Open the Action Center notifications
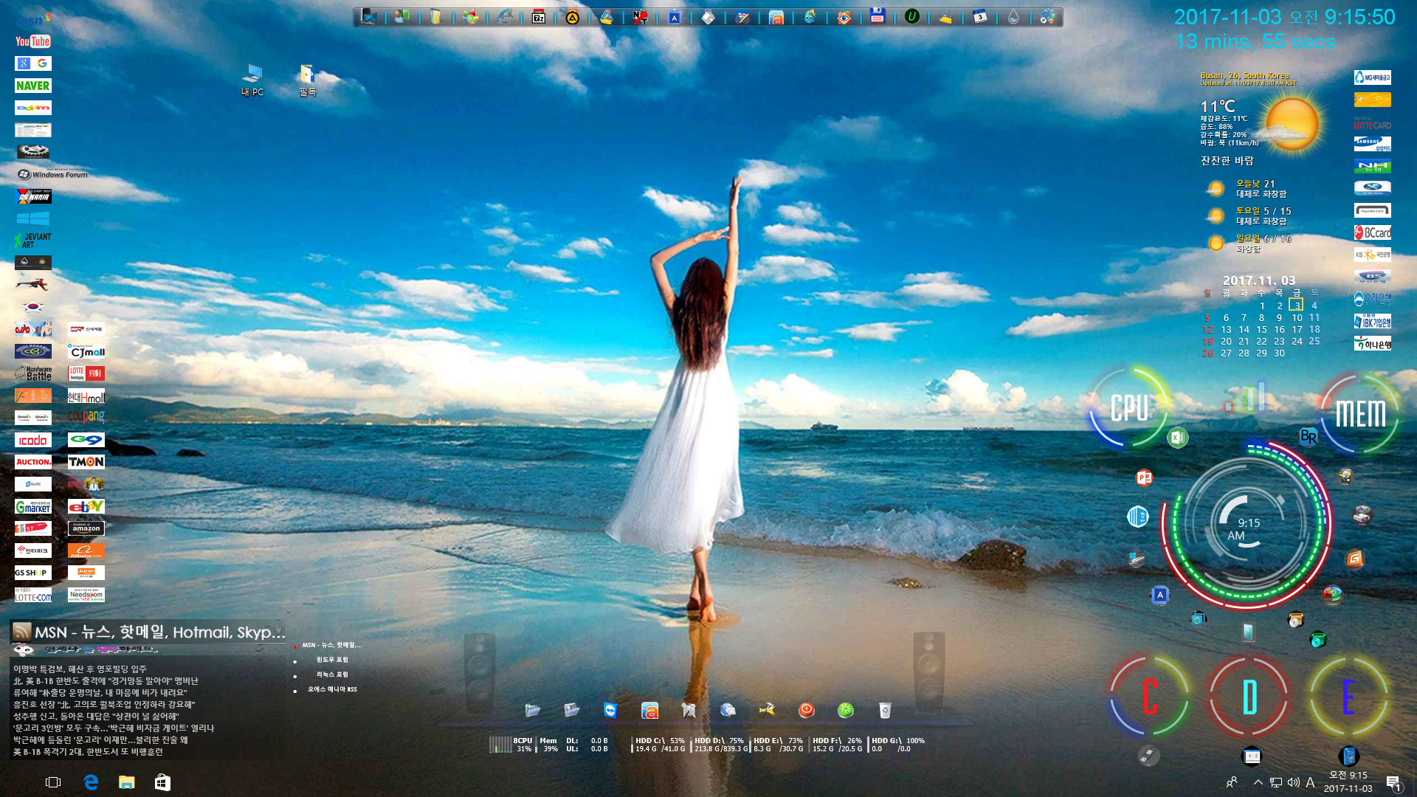The image size is (1417, 797). click(1393, 782)
